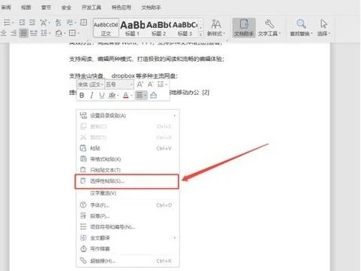361x271 pixels.
Task: Click the distributed alignment icon
Action: coord(34,33)
